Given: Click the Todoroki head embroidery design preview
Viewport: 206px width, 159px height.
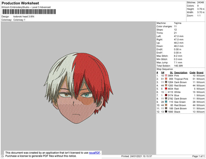Looking at the screenshot, I should coord(78,88).
